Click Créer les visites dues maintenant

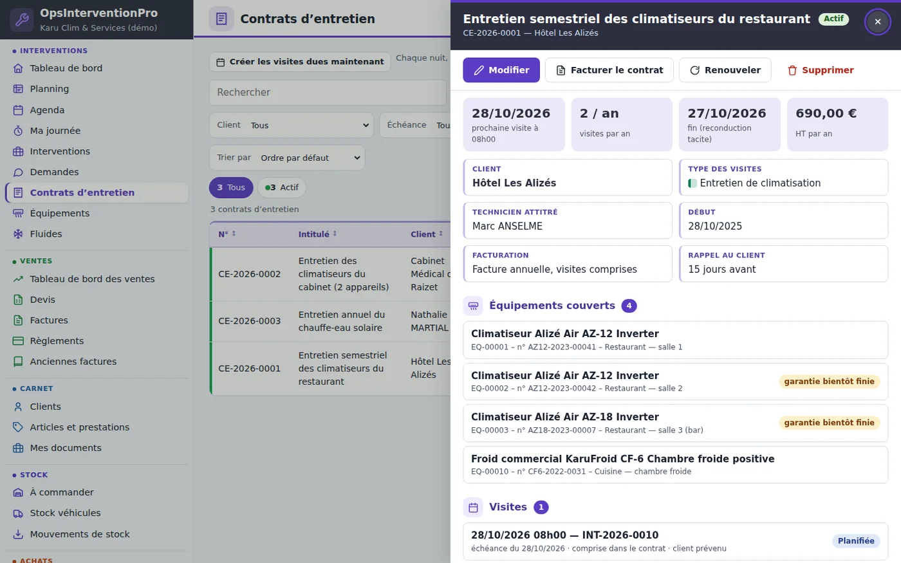pos(300,62)
